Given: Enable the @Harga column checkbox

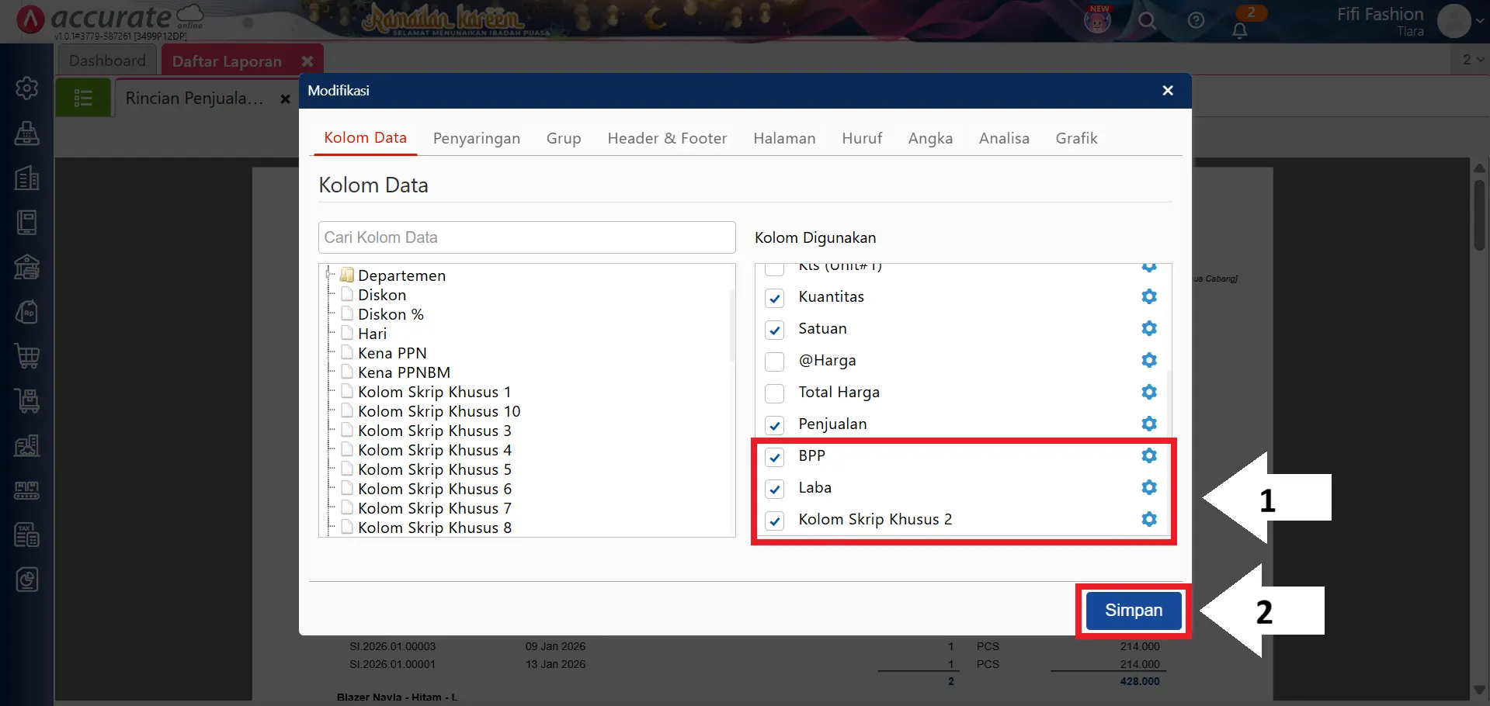Looking at the screenshot, I should coord(774,362).
